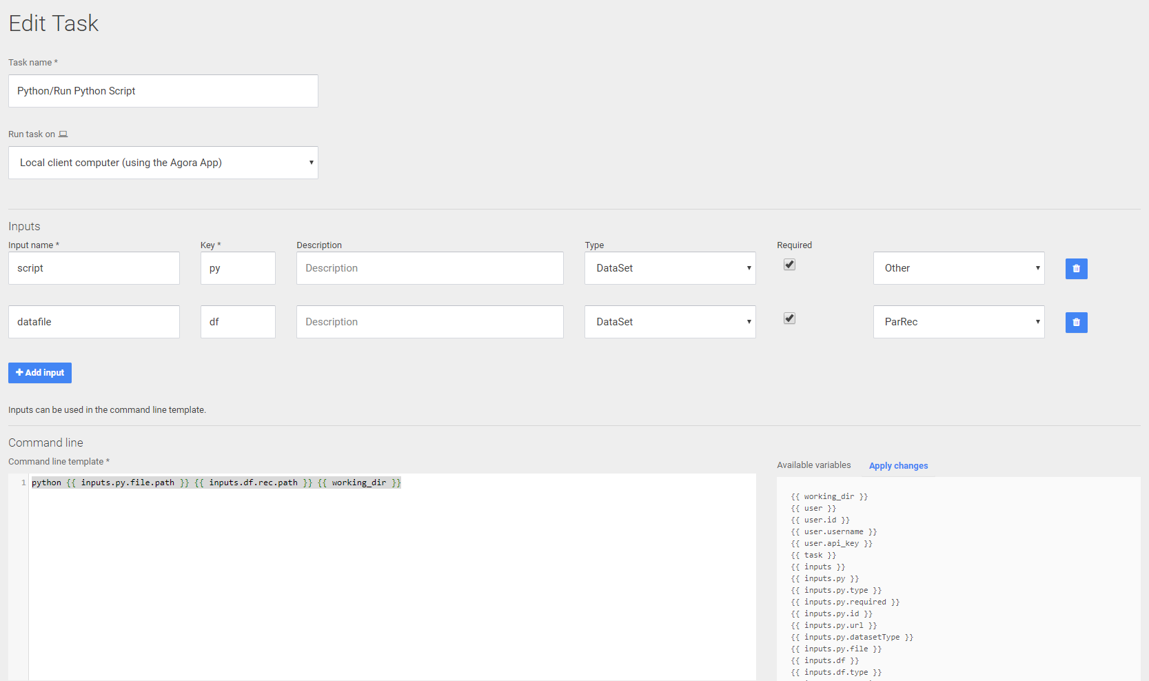Click Description field in script row
Screen dimensions: 1149x681
click(x=430, y=268)
